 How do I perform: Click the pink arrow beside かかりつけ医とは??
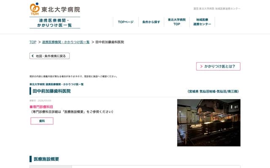(x=201, y=66)
